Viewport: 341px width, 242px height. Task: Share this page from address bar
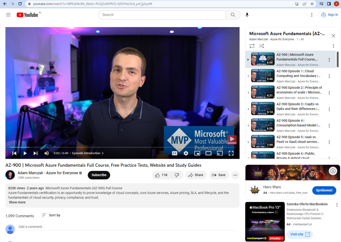[304, 4]
